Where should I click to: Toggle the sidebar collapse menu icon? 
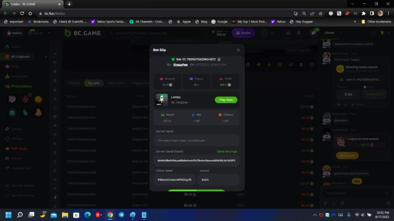tap(49, 33)
